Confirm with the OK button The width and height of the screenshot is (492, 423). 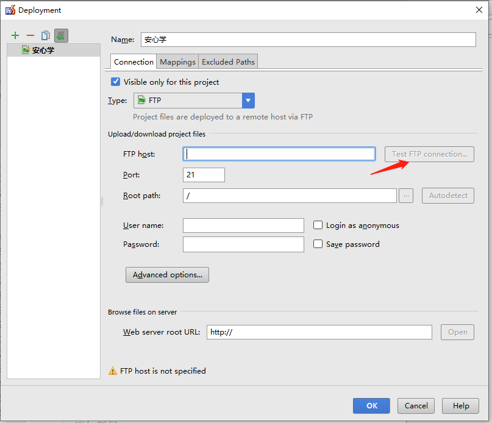pos(371,406)
